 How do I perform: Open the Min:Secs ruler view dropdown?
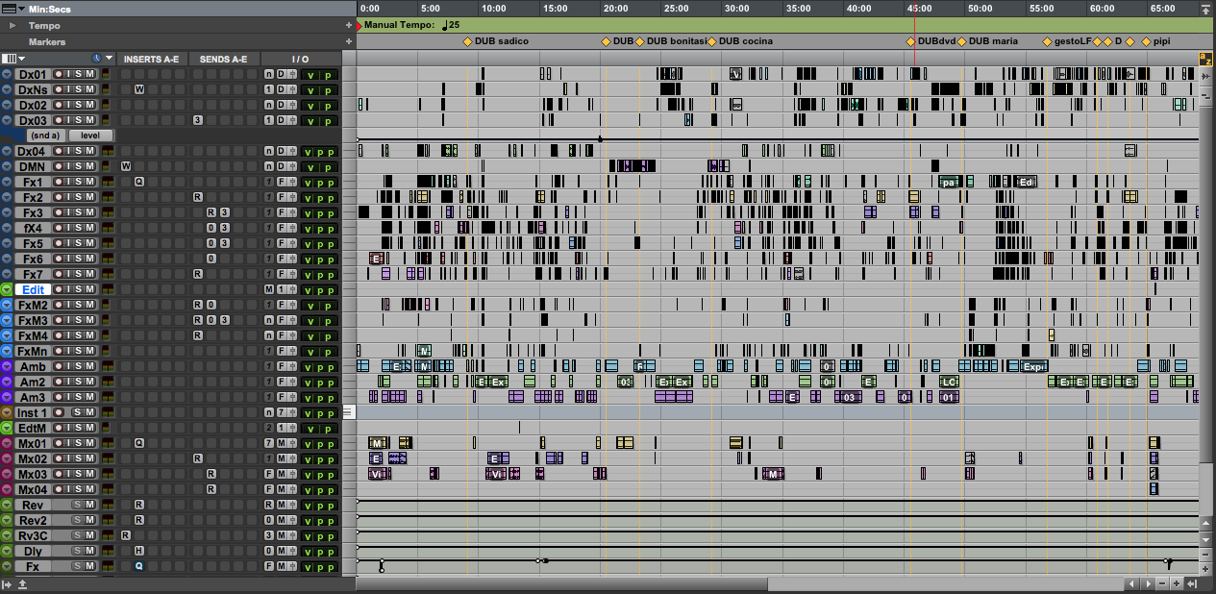point(21,9)
